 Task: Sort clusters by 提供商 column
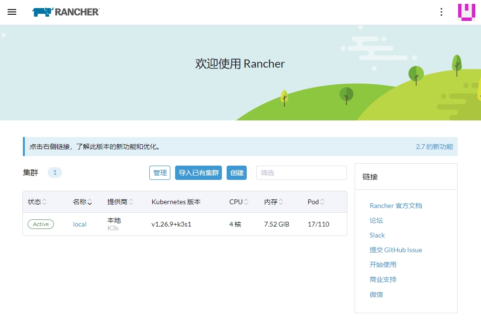click(120, 202)
